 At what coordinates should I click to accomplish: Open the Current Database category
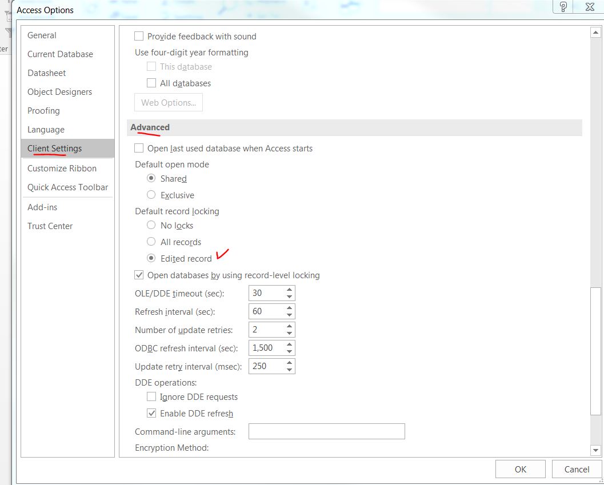(x=60, y=54)
